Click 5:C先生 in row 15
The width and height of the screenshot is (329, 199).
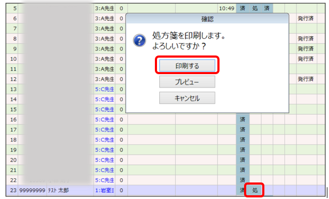click(104, 109)
